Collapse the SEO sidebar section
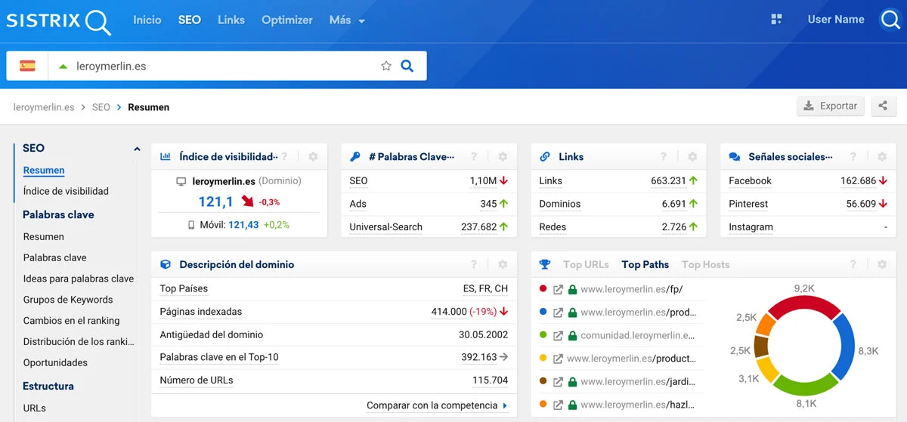Viewport: 907px width, 422px height. click(137, 149)
